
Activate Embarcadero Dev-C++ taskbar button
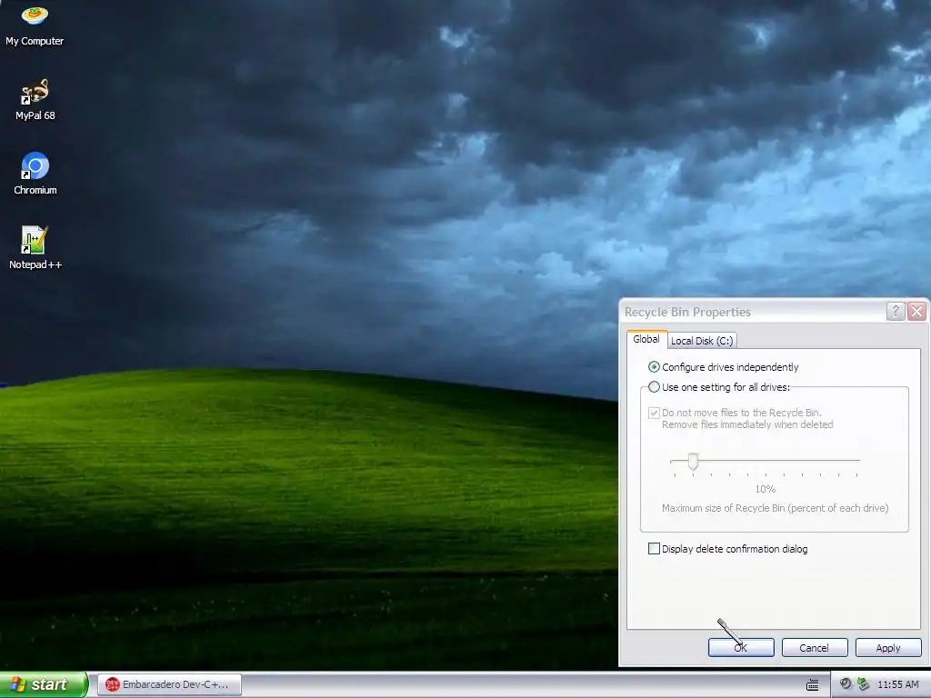(169, 684)
